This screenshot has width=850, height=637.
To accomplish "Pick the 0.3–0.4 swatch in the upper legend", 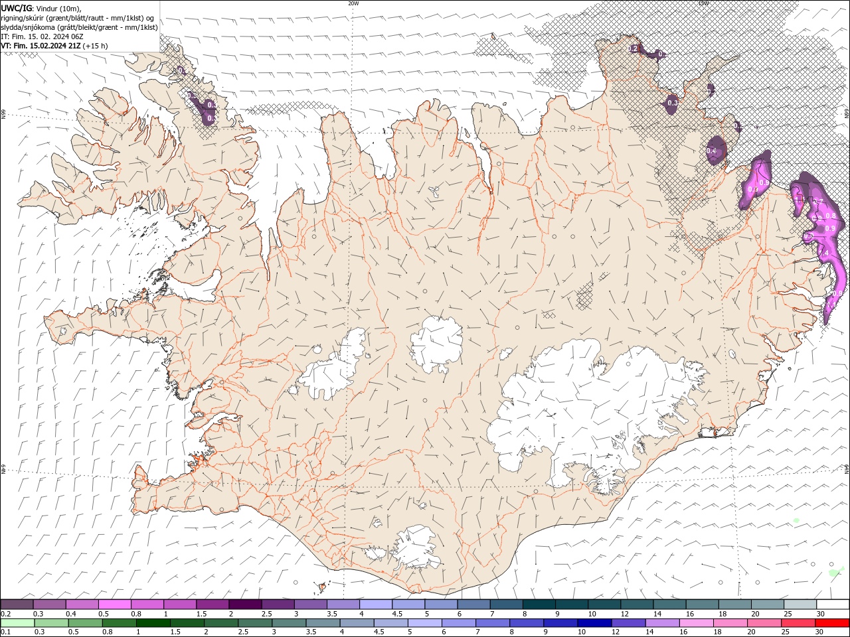I will (x=49, y=604).
